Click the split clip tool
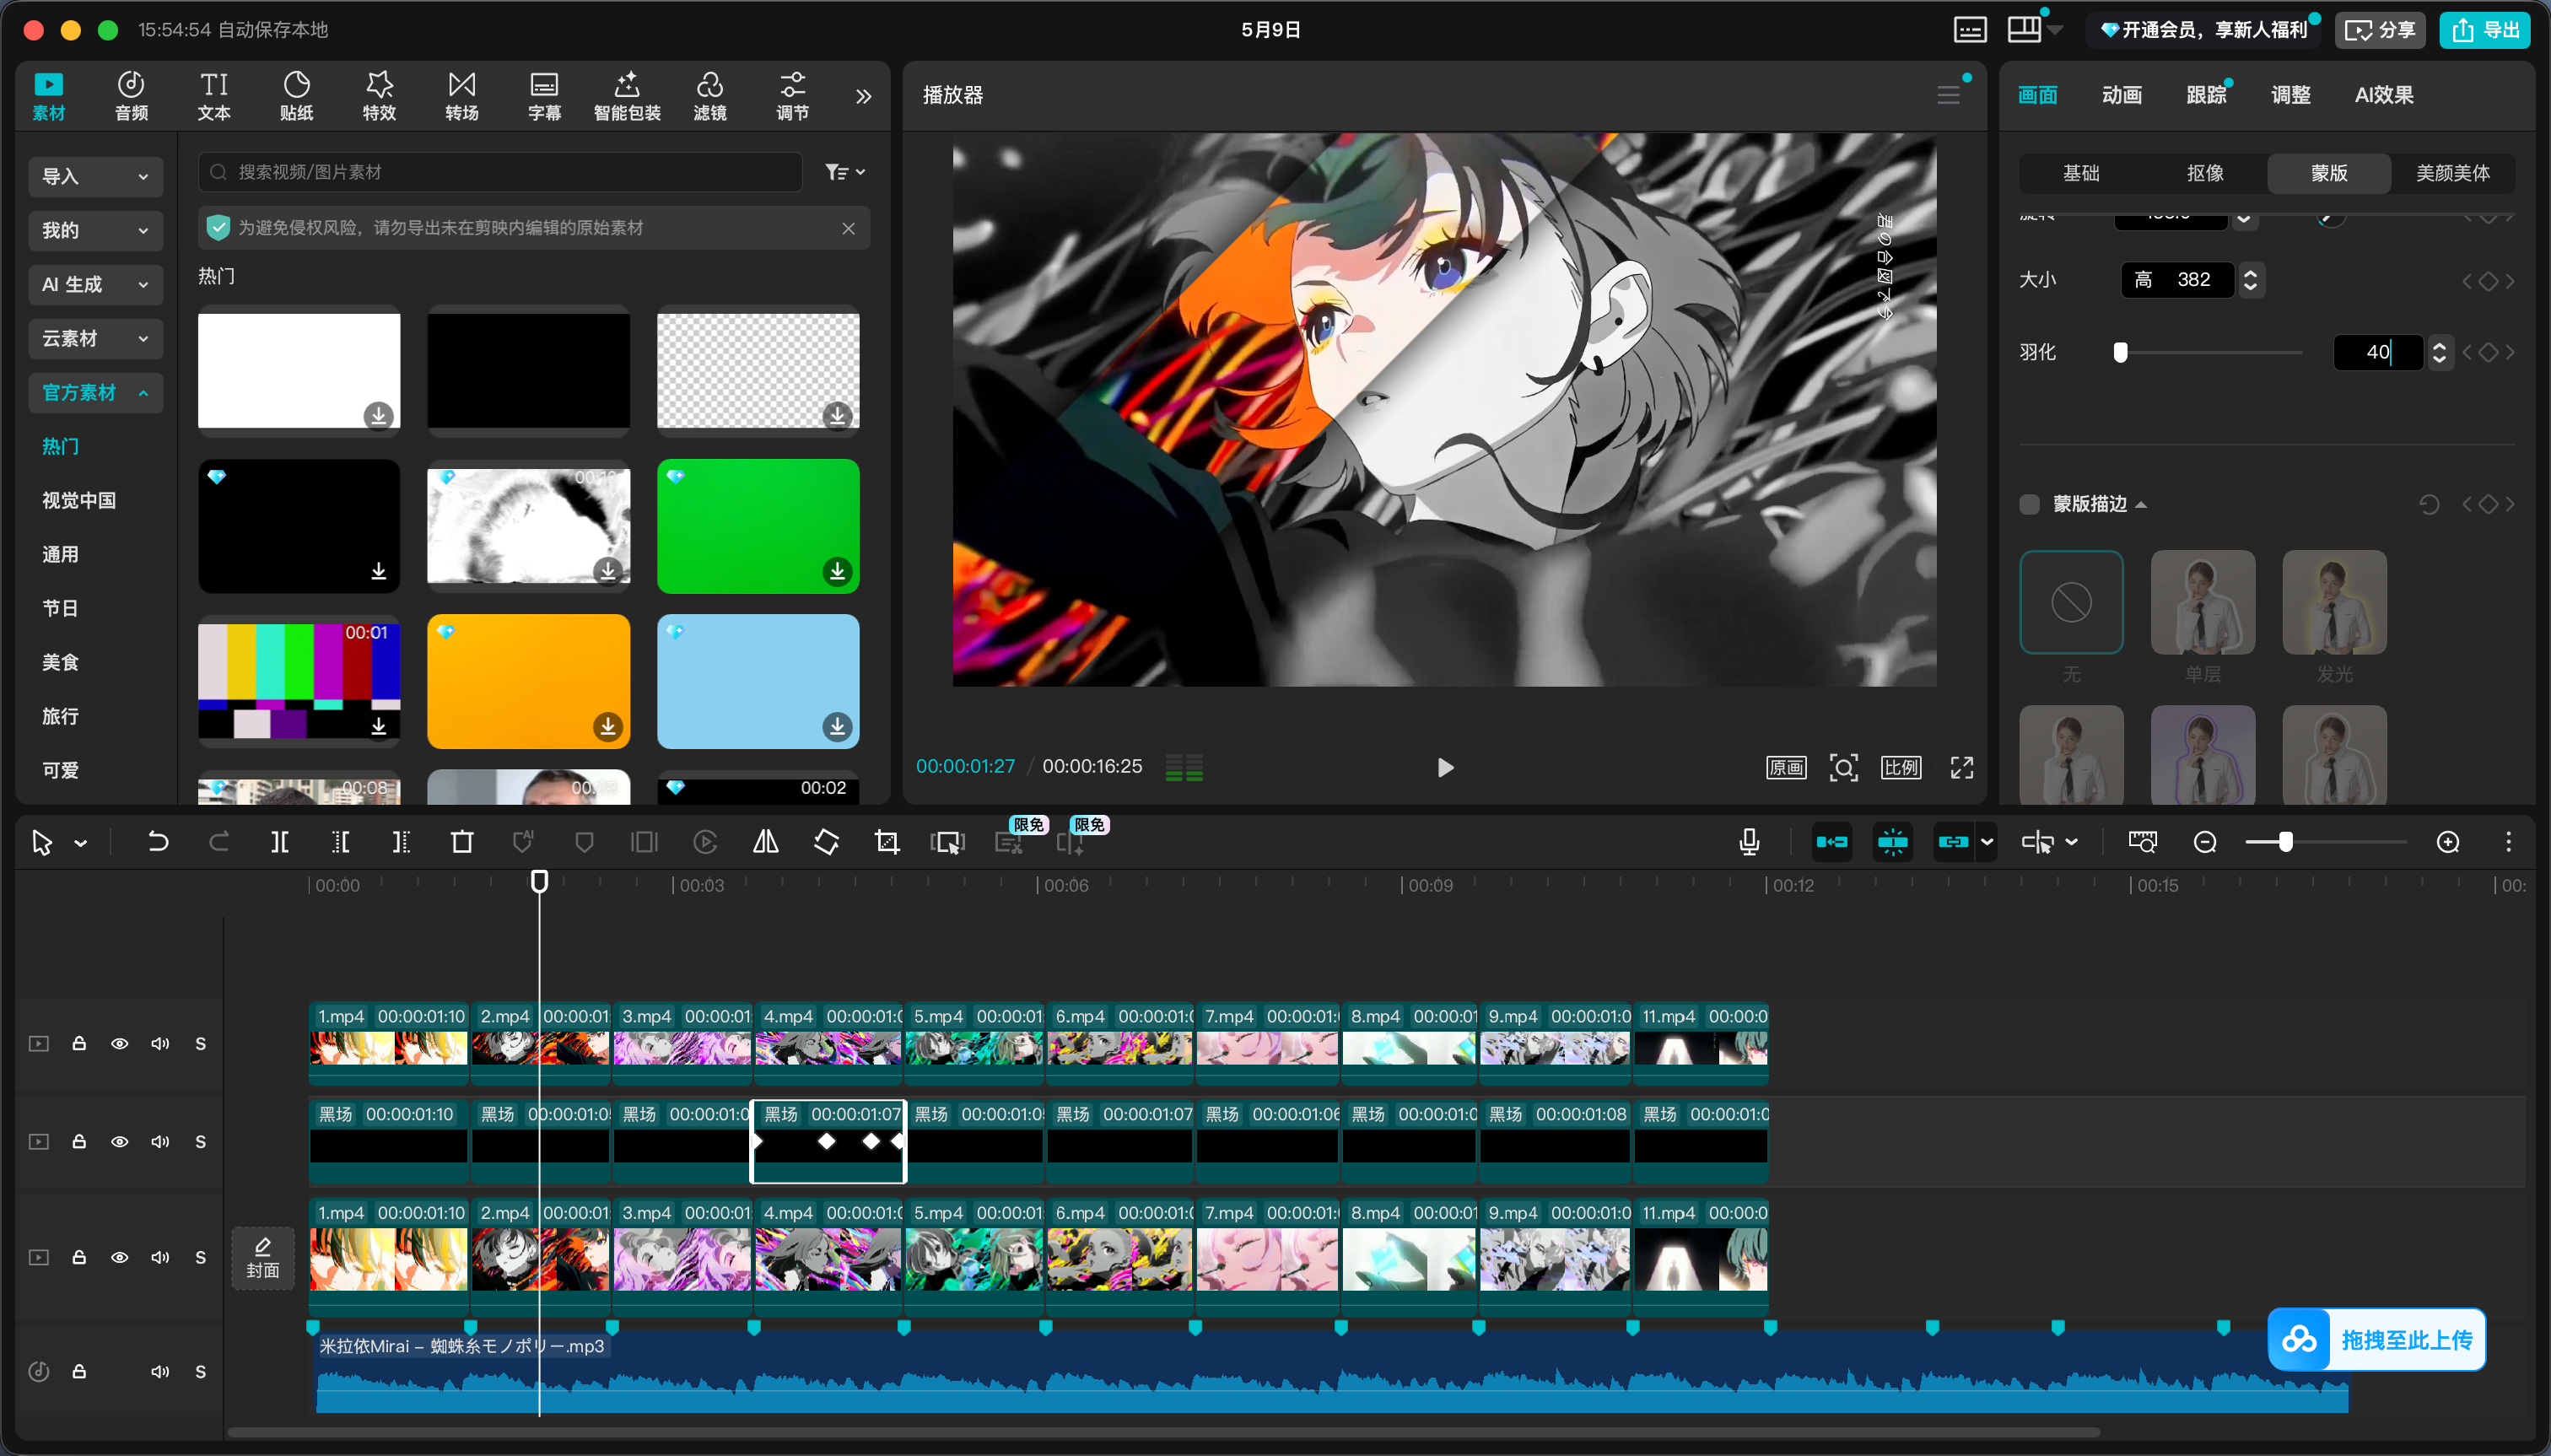This screenshot has height=1456, width=2551. pyautogui.click(x=280, y=842)
